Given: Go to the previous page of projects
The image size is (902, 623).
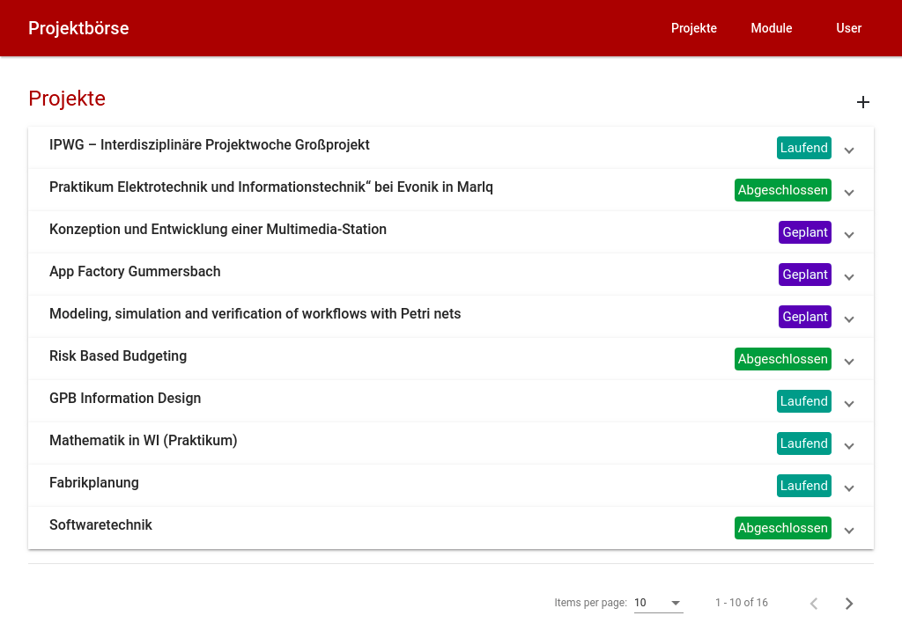Looking at the screenshot, I should click(x=814, y=603).
